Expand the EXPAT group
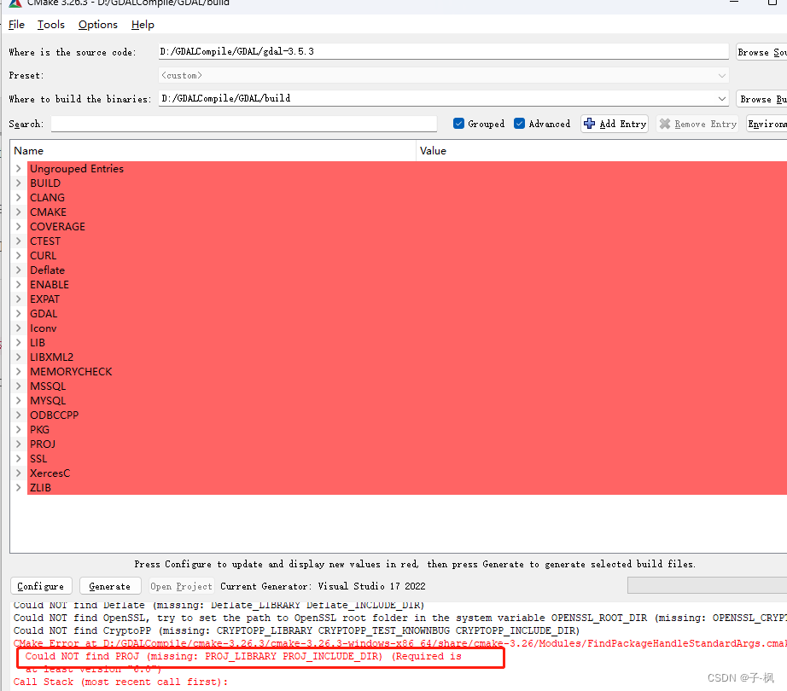The image size is (787, 691). 19,299
